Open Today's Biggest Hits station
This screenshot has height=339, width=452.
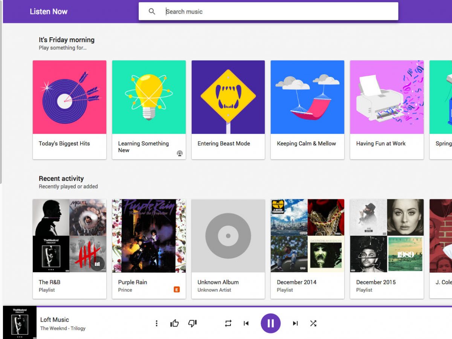(x=69, y=97)
